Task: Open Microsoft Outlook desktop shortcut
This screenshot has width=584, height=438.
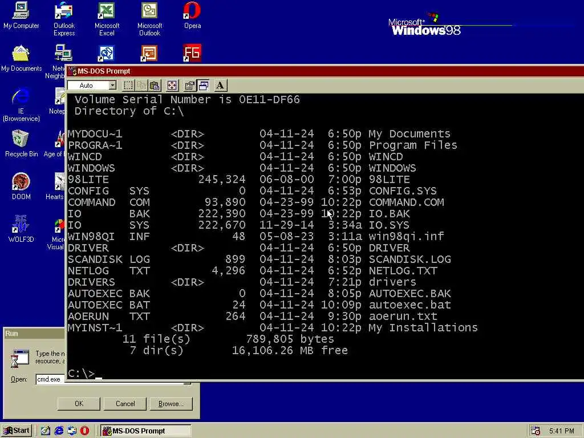Action: (x=149, y=19)
